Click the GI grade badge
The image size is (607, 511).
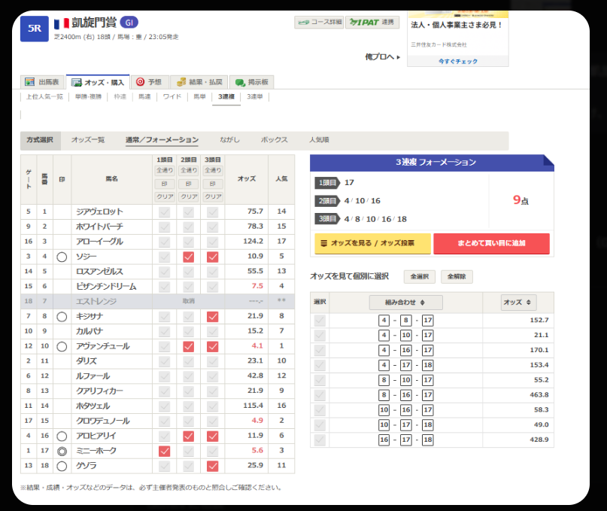coord(129,23)
